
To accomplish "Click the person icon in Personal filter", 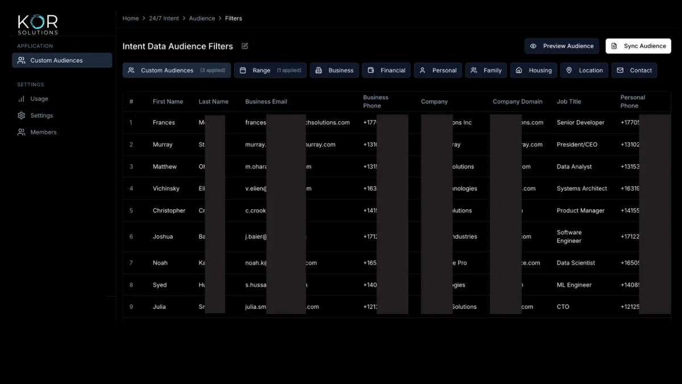I will pyautogui.click(x=422, y=71).
